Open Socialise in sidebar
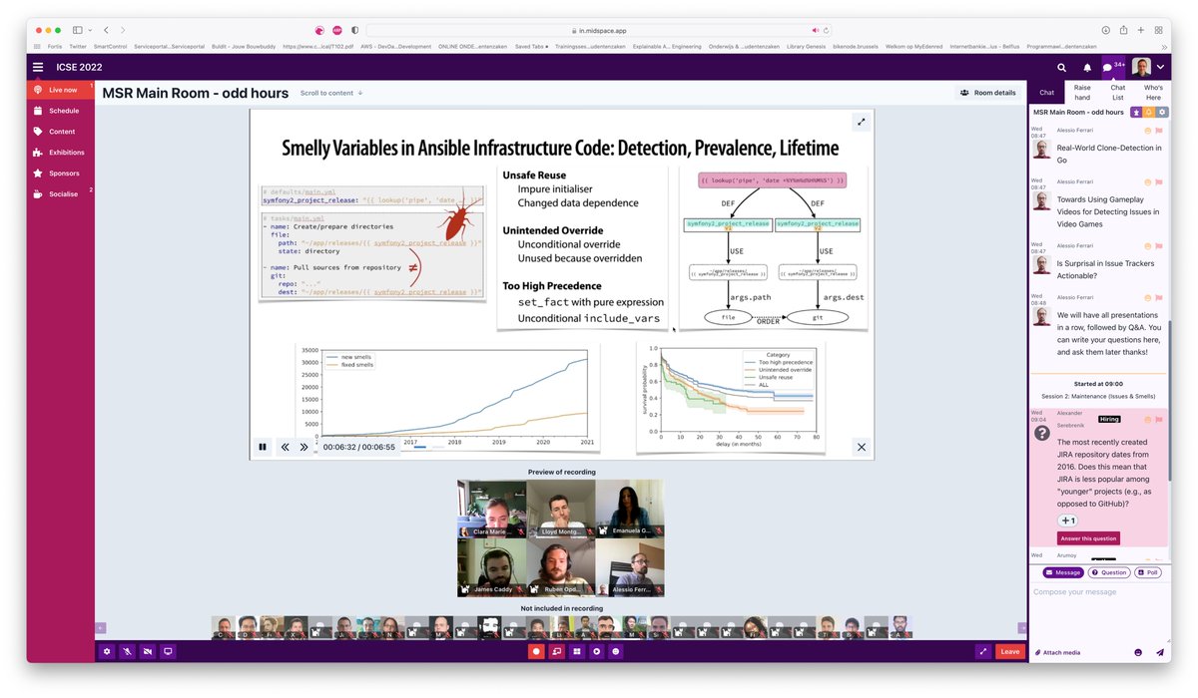The image size is (1198, 698). point(61,194)
